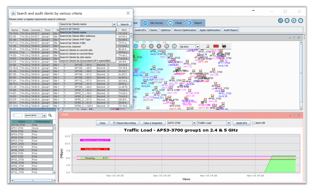Click the AP list search text field
Screen dimensions: 314x191
coord(18,116)
